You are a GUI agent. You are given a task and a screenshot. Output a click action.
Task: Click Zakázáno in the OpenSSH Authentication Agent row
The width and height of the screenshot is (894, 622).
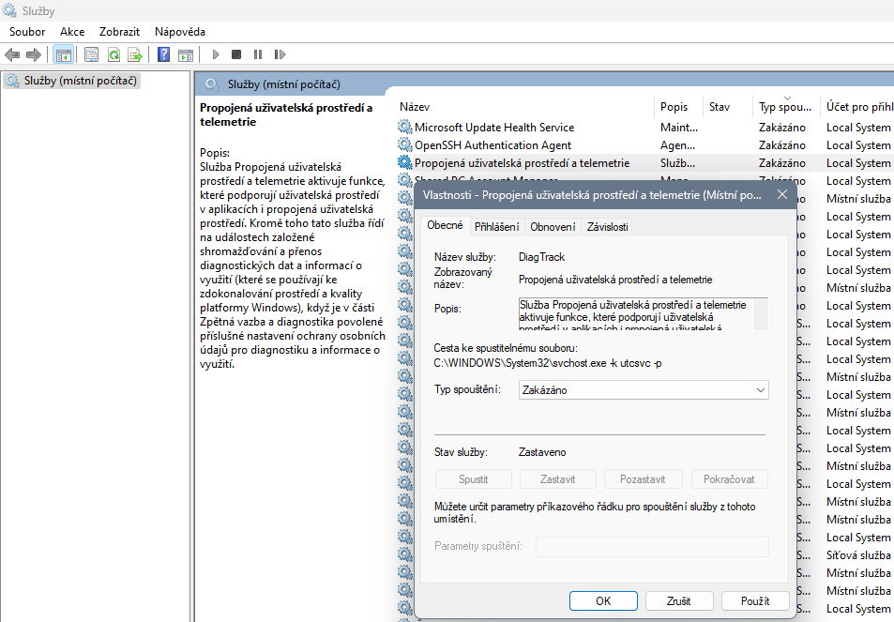(x=781, y=144)
